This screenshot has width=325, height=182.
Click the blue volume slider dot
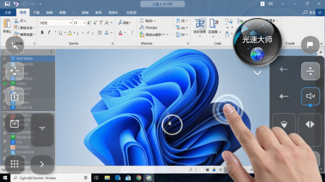pyautogui.click(x=310, y=106)
